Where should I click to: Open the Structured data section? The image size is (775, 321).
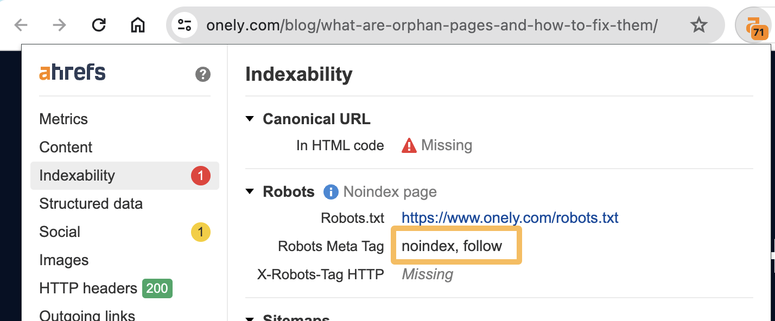click(x=91, y=203)
